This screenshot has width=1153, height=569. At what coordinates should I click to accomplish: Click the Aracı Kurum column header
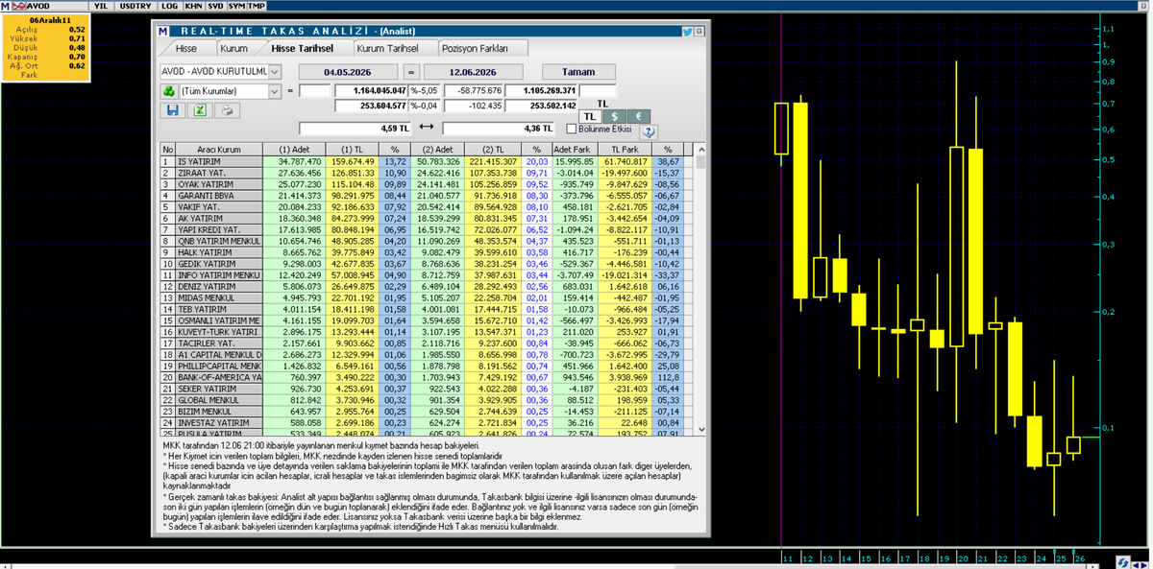[x=218, y=150]
